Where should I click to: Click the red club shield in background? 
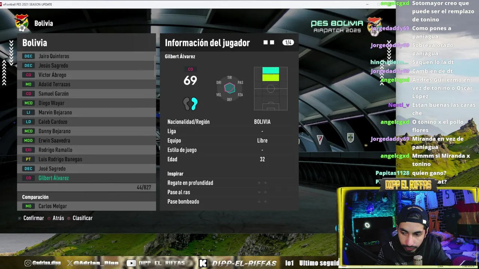pos(320,139)
